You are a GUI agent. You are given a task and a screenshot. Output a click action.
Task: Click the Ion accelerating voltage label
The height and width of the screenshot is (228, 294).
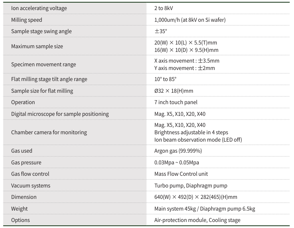pos(39,8)
